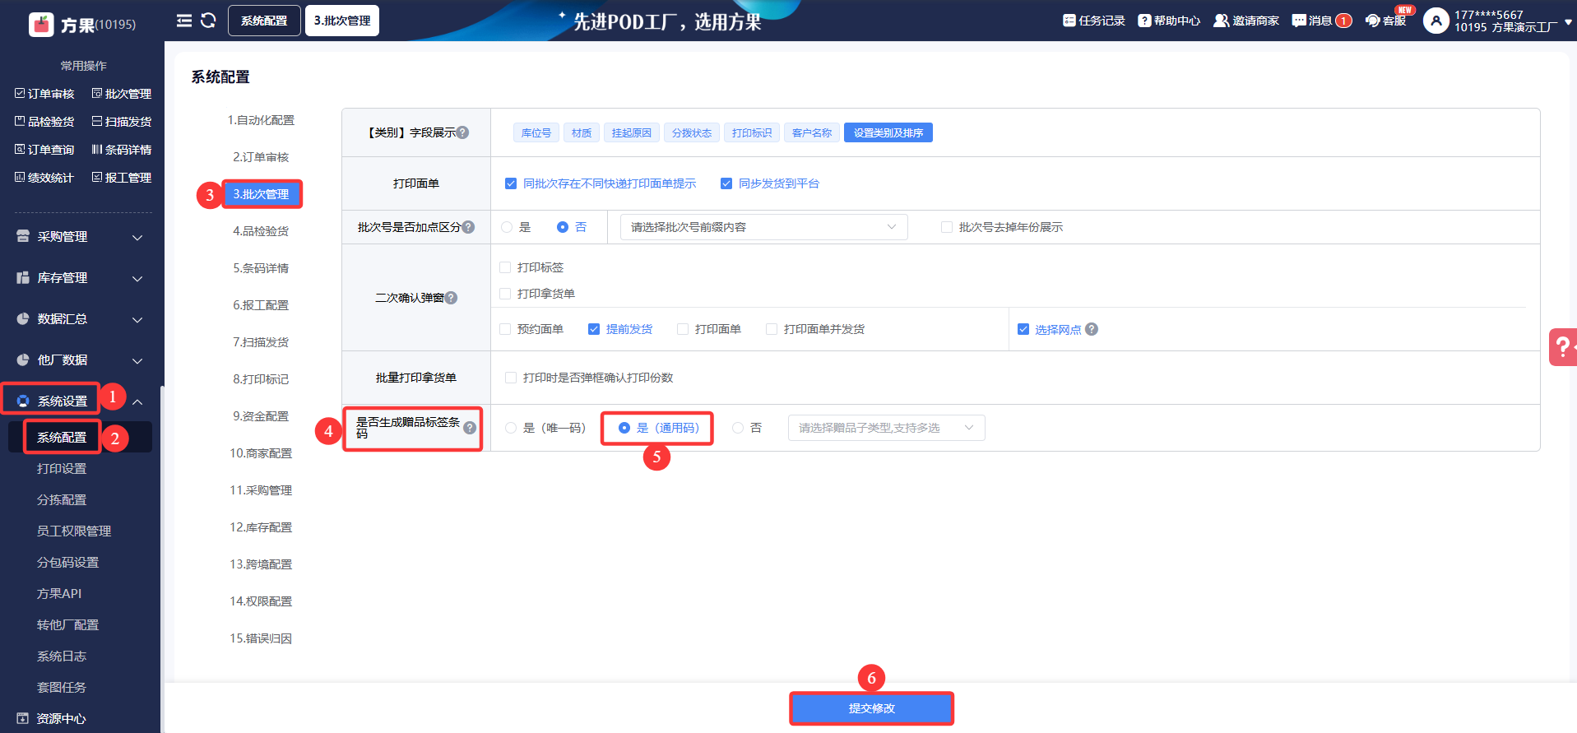Click the refresh icon in top bar
1577x733 pixels.
point(208,21)
